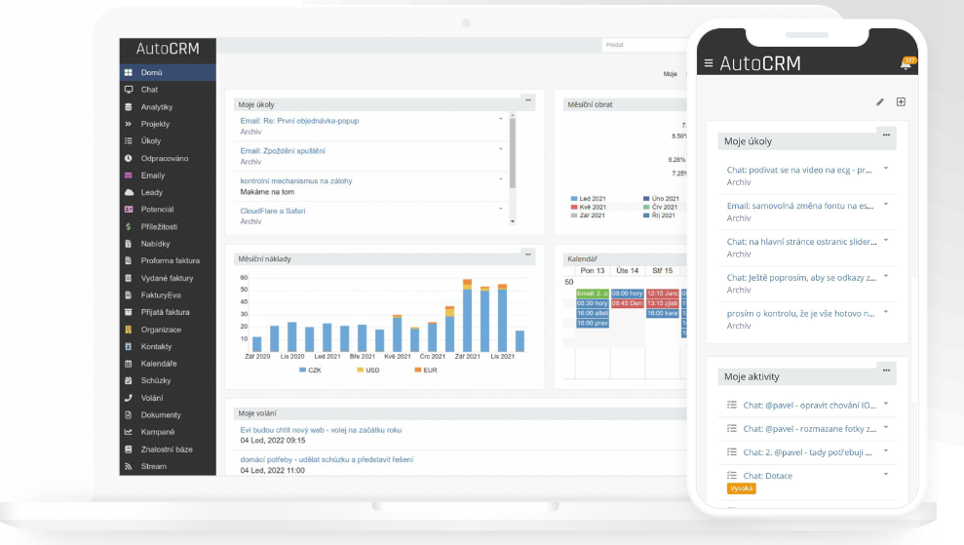Screen dimensions: 964x545
Task: Open Volání phone item in sidebar
Action: (x=151, y=398)
